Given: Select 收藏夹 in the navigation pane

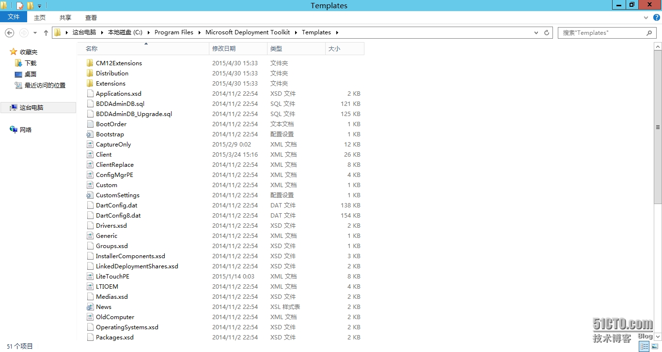Looking at the screenshot, I should (29, 52).
